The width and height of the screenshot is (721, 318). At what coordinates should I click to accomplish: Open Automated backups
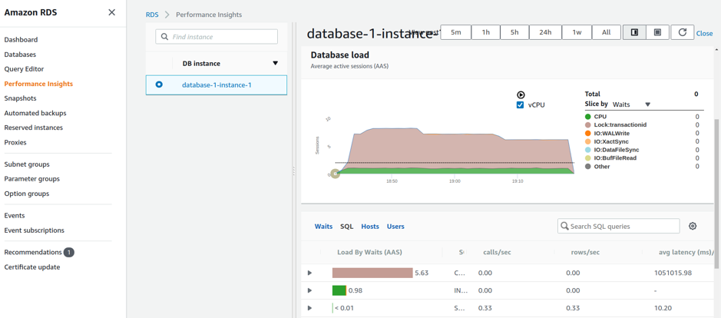(35, 113)
